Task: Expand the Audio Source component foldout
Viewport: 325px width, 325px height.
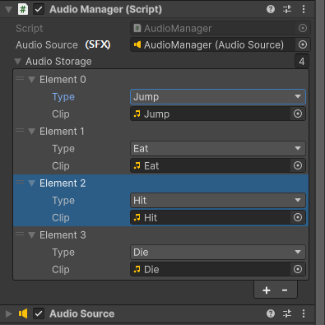Action: pos(9,313)
